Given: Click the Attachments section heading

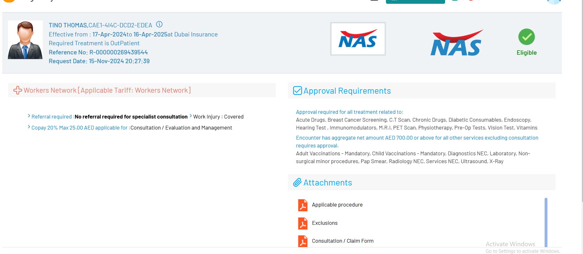Looking at the screenshot, I should [327, 183].
